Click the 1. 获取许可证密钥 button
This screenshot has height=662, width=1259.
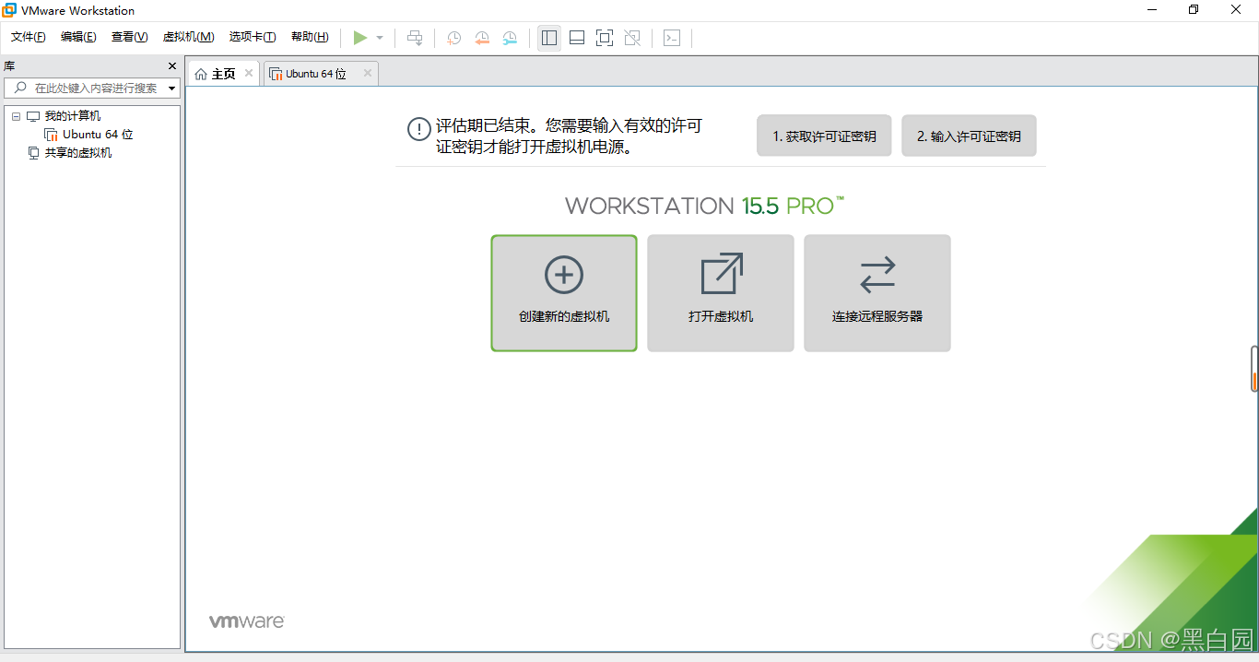click(824, 136)
